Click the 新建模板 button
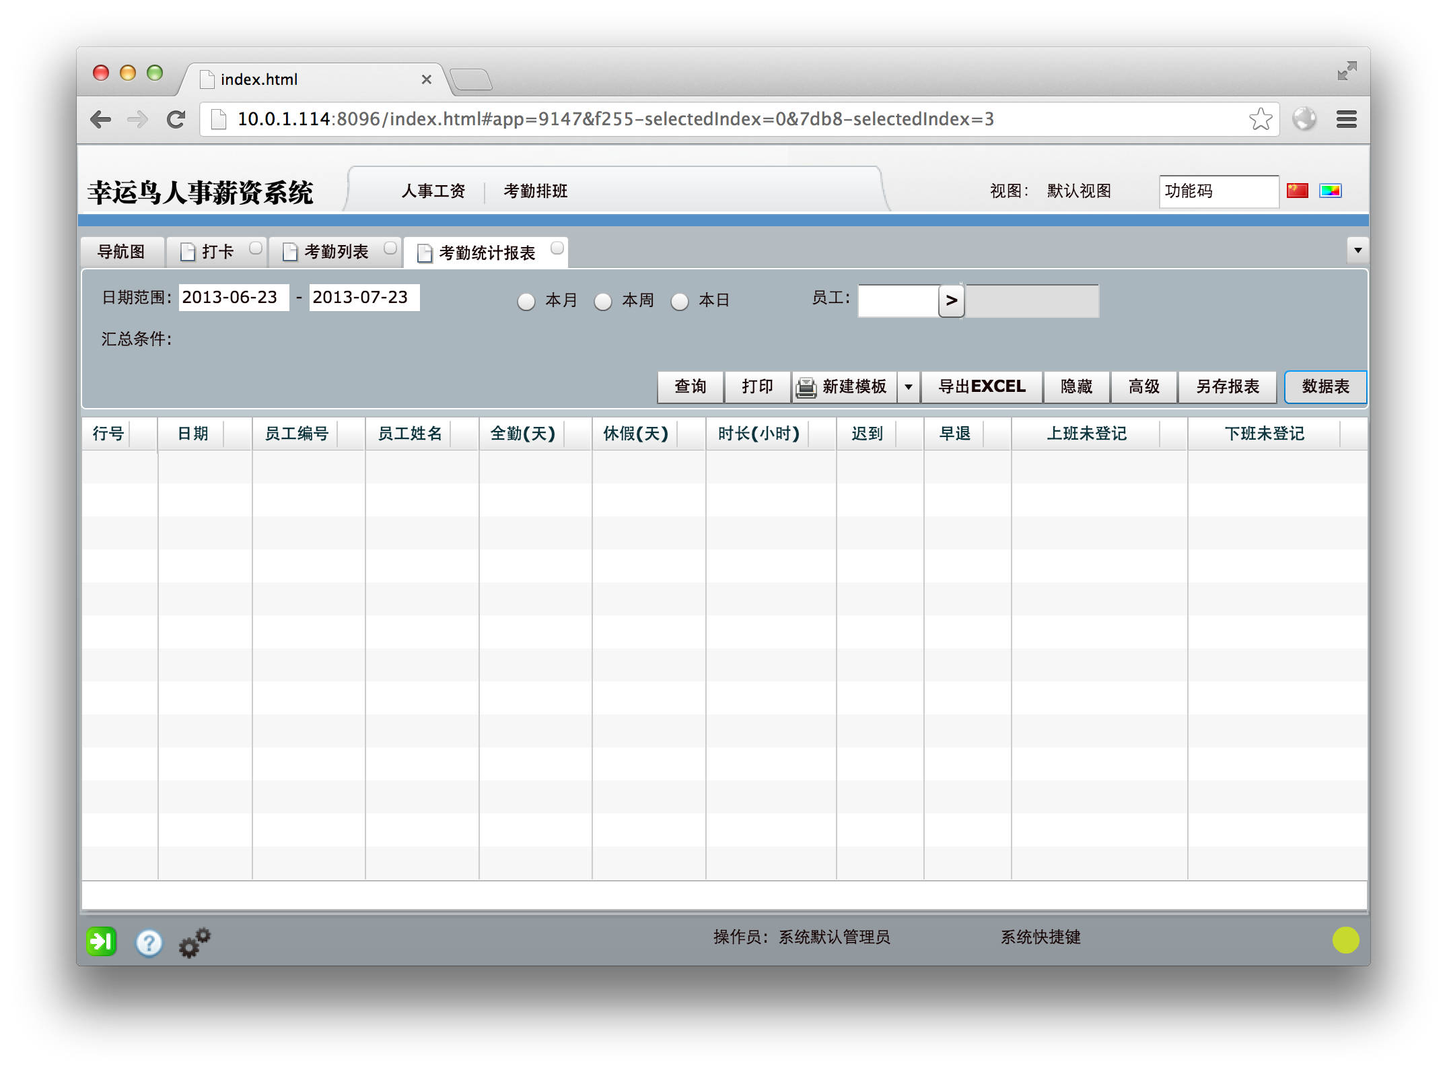 (x=845, y=387)
